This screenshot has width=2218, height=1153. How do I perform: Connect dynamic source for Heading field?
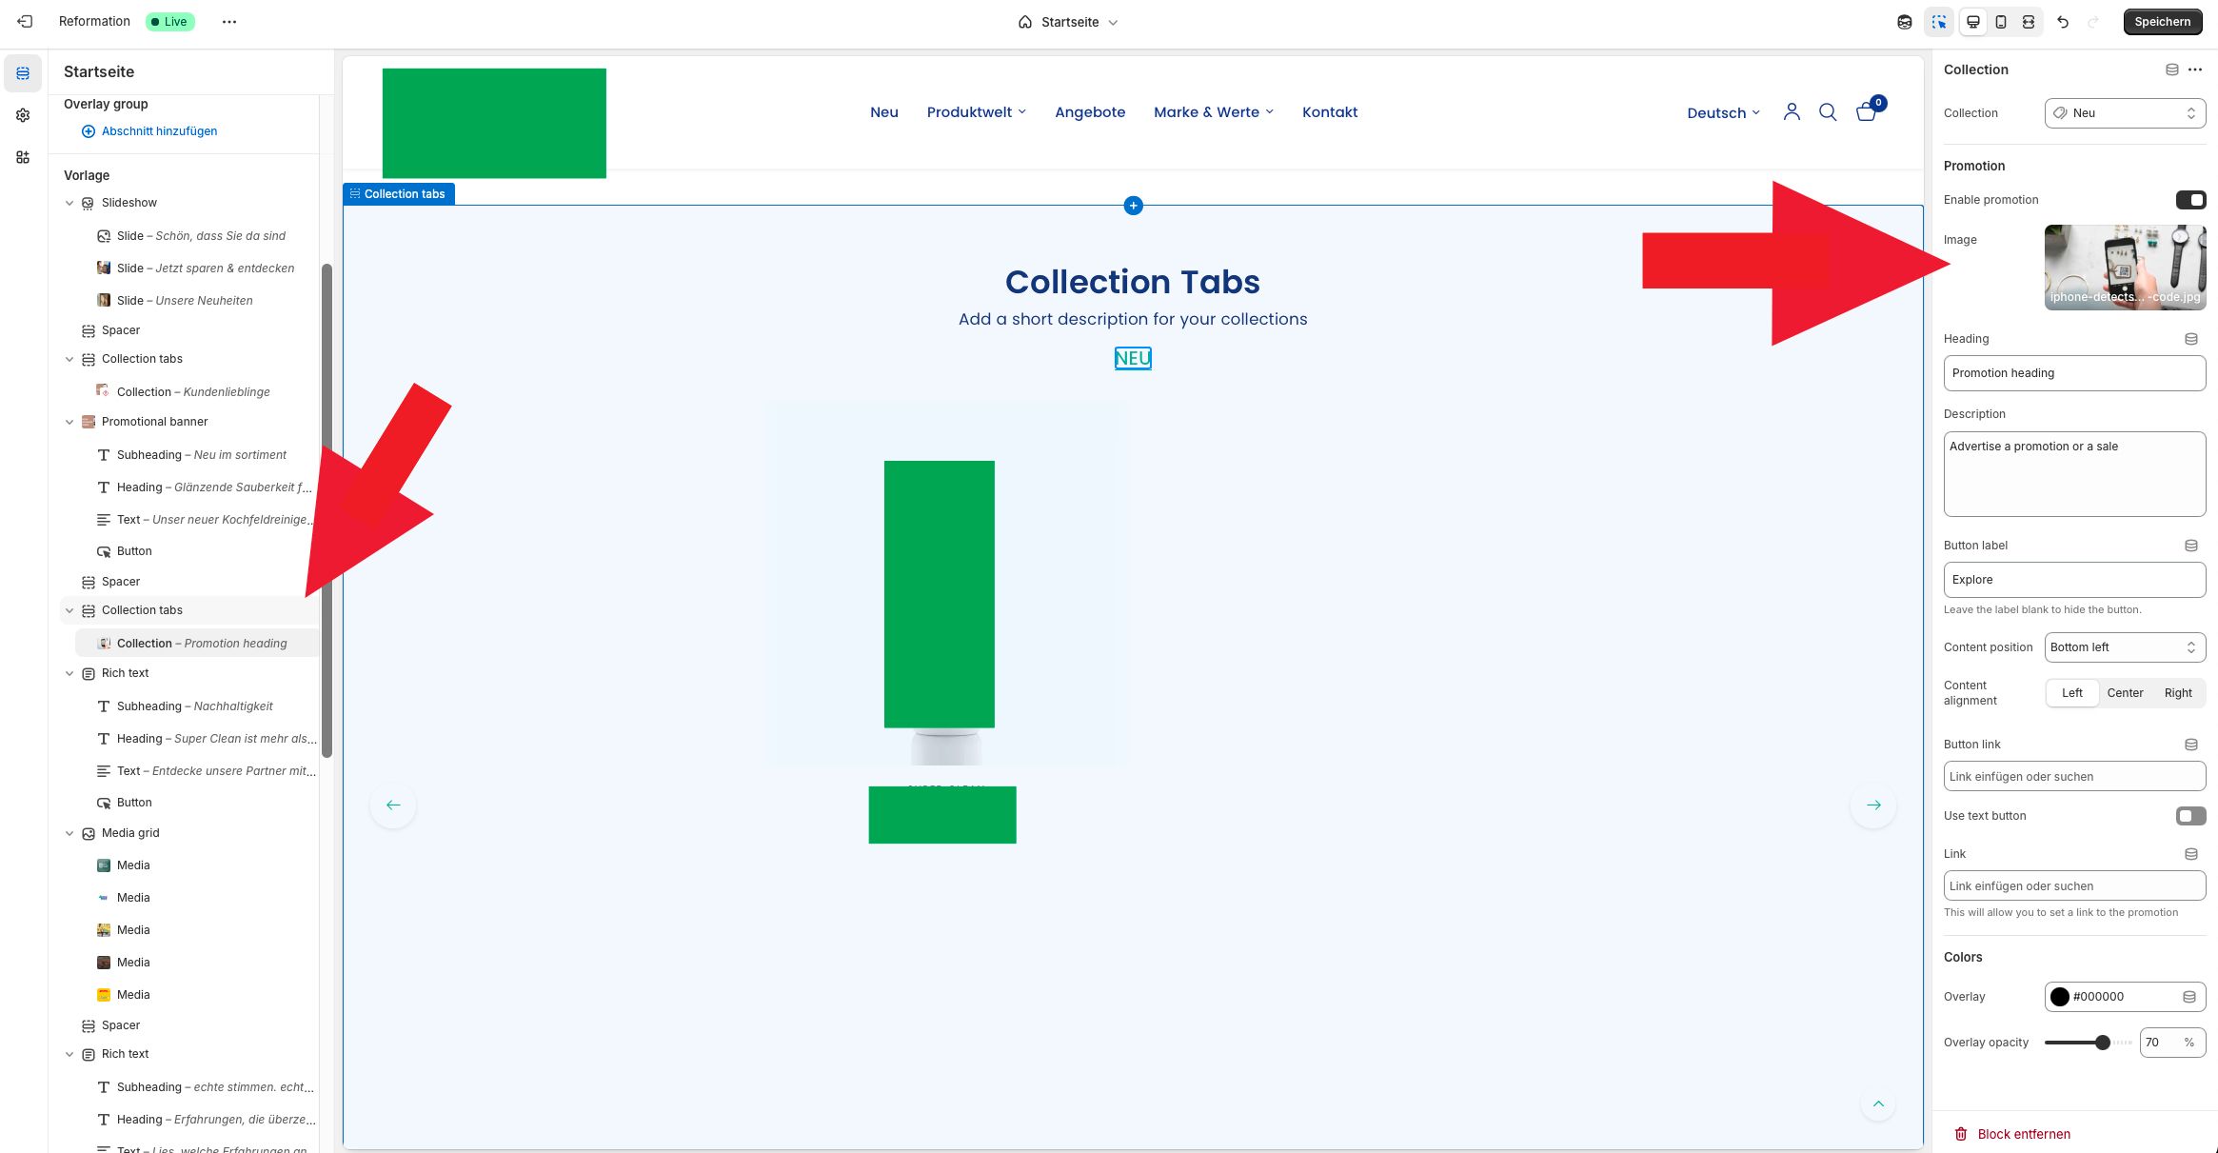[2190, 339]
